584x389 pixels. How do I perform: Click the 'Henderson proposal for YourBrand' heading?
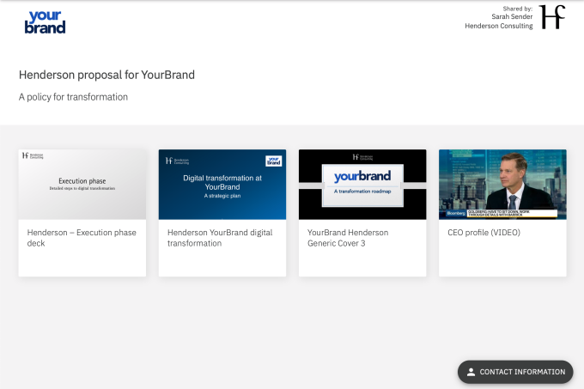[x=106, y=75]
